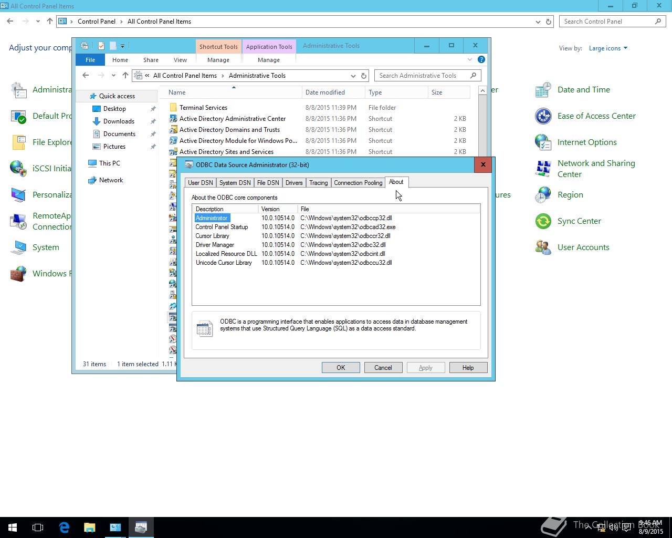Open RemoteApp Connections icon
The width and height of the screenshot is (672, 538).
(18, 221)
